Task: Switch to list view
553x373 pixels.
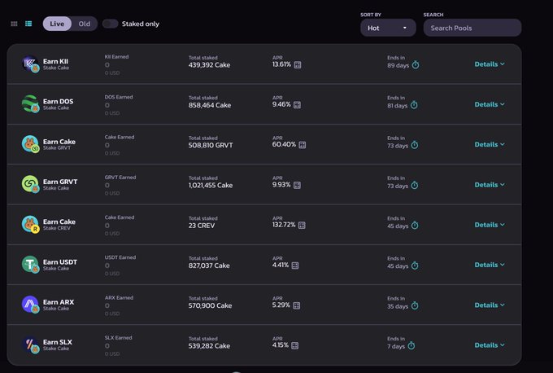Action: (x=28, y=24)
